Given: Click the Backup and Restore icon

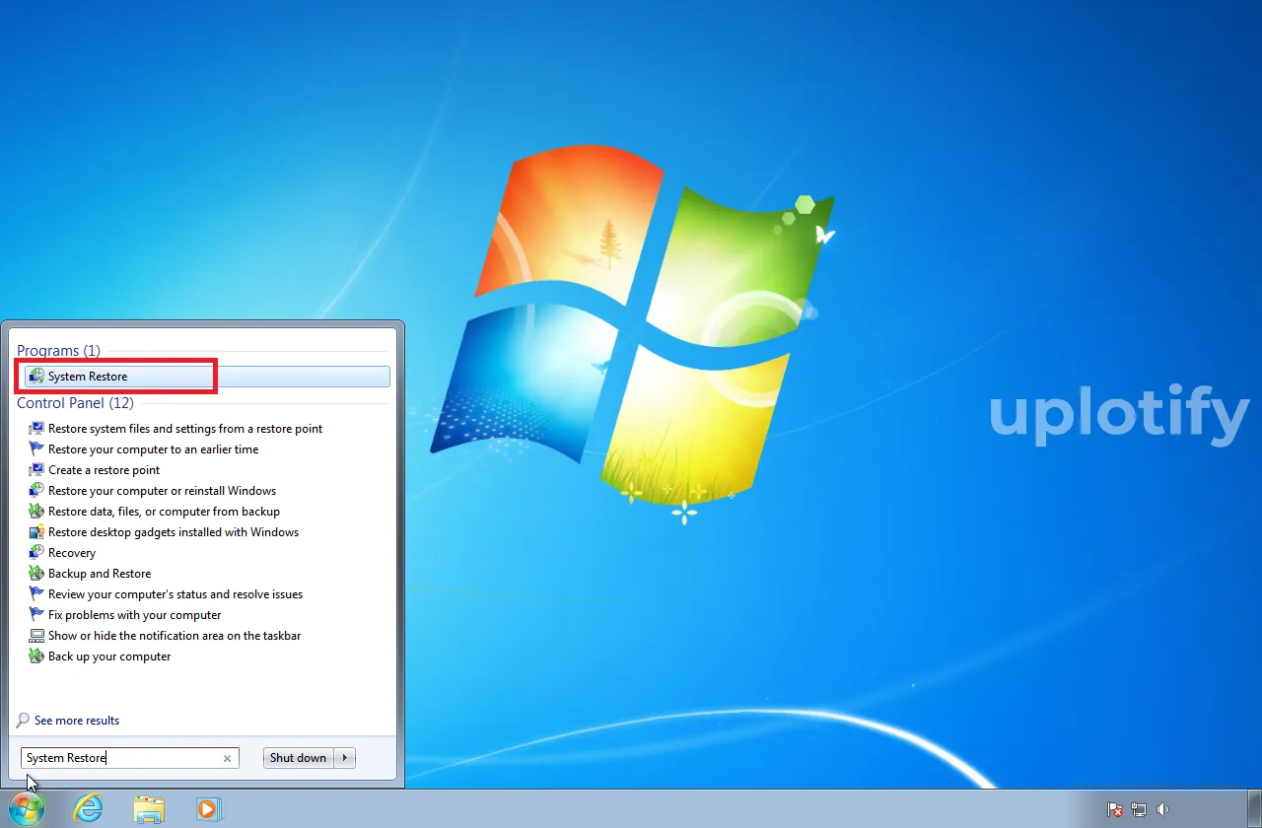Looking at the screenshot, I should [36, 574].
